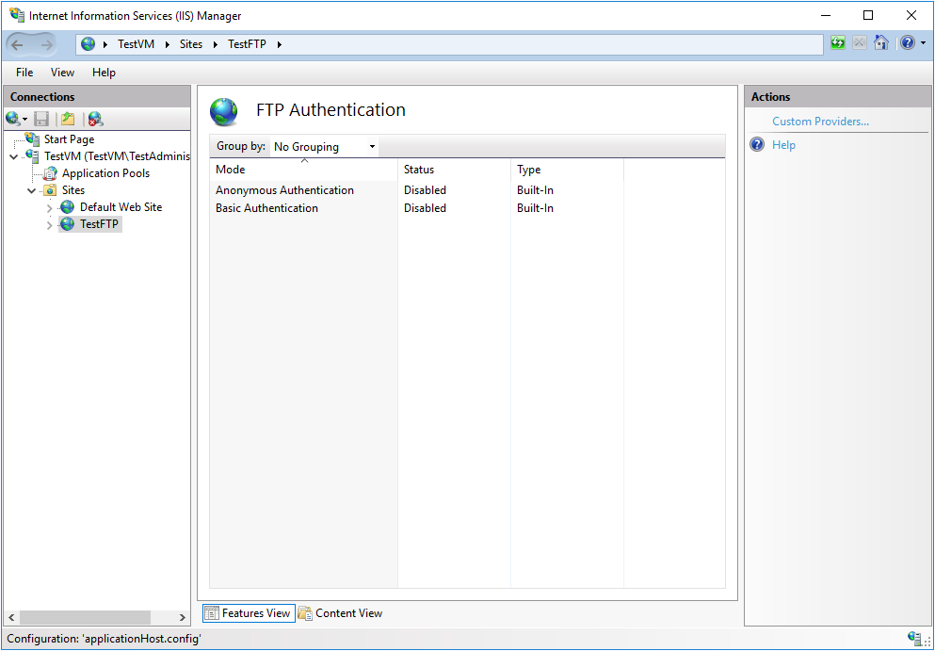935x651 pixels.
Task: Go back with the navigation Back arrow
Action: coord(17,44)
